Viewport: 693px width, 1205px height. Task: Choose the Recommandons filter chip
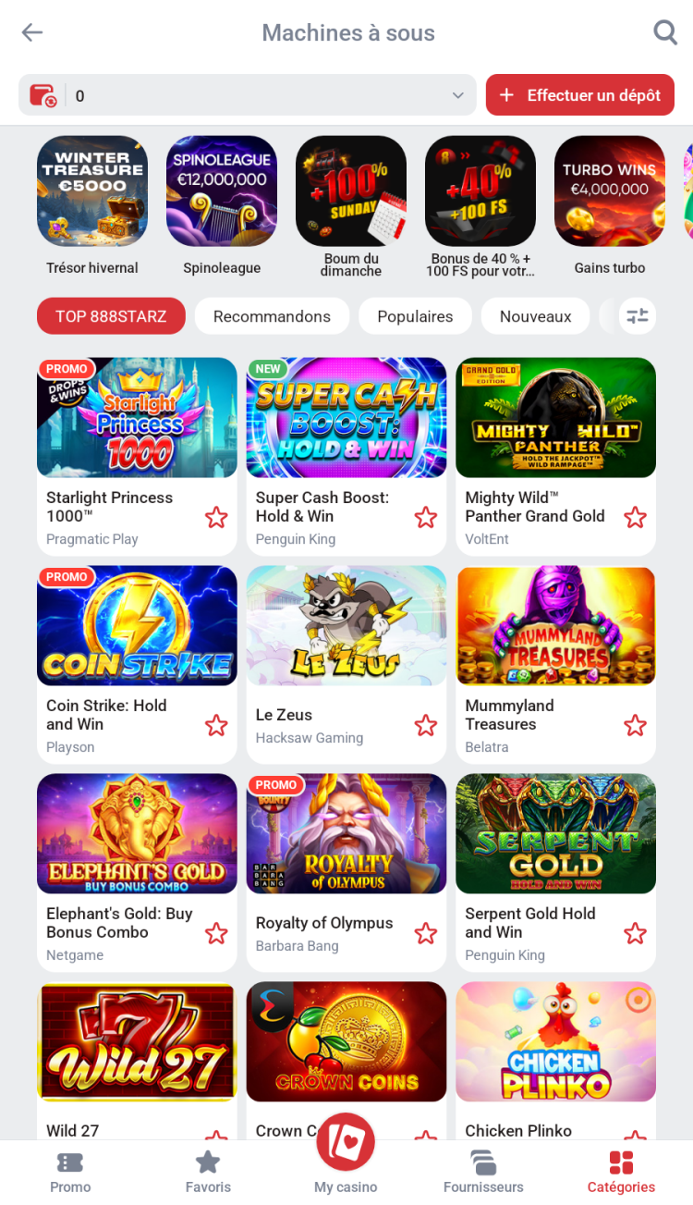(x=272, y=316)
